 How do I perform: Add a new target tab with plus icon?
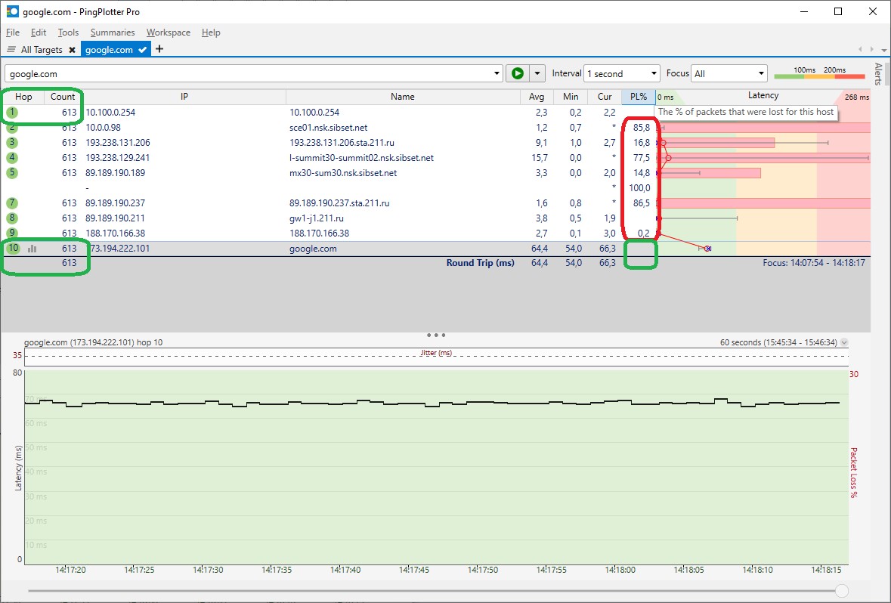click(159, 49)
